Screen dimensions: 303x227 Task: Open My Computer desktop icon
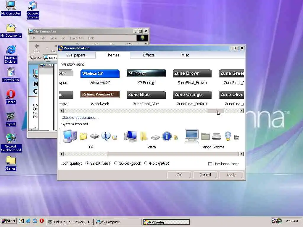[11, 8]
